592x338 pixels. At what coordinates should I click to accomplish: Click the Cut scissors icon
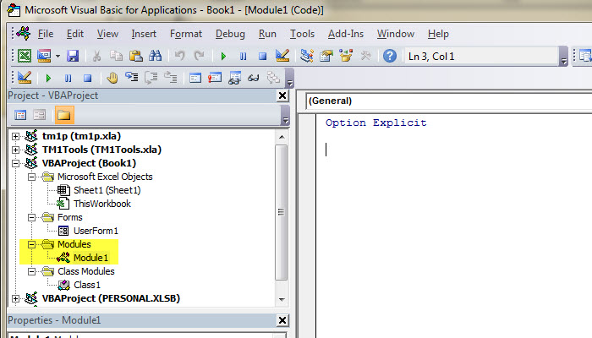[96, 56]
